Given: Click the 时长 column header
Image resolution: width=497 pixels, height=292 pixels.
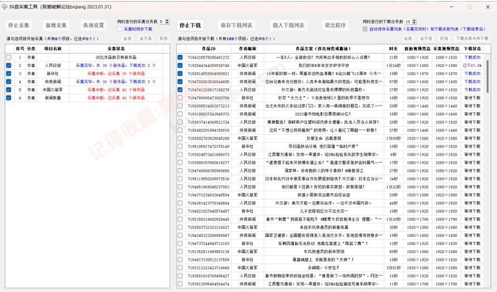Looking at the screenshot, I should 394,49.
